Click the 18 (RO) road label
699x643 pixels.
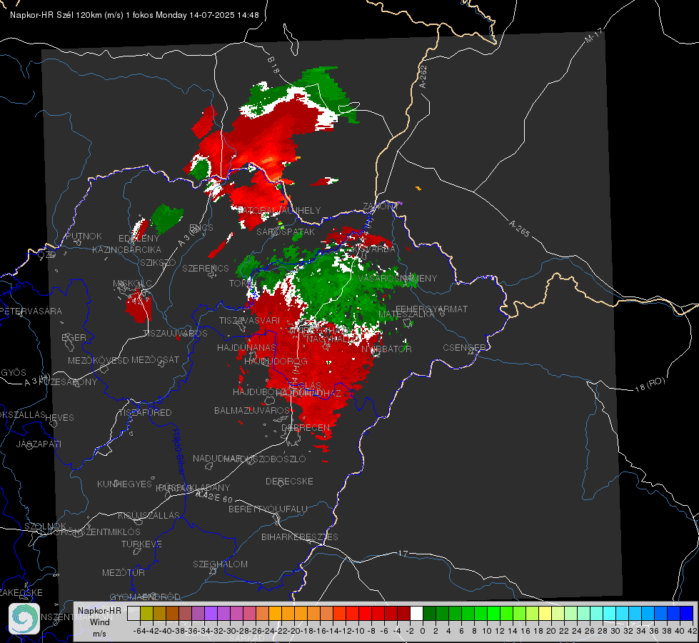pyautogui.click(x=650, y=384)
